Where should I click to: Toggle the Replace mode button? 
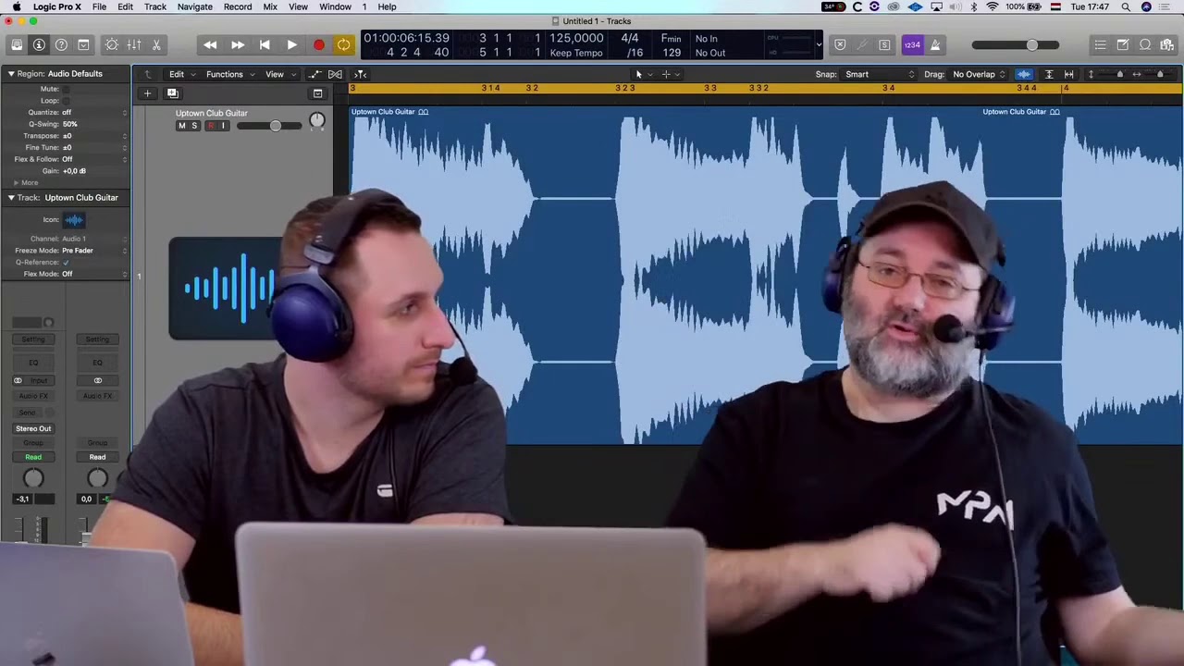[840, 44]
